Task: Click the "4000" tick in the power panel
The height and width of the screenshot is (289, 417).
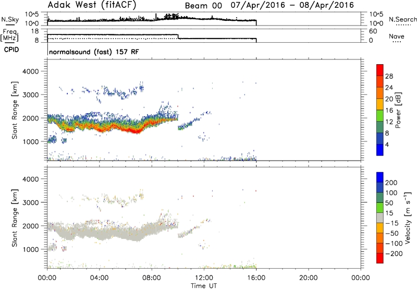Action: click(30, 71)
